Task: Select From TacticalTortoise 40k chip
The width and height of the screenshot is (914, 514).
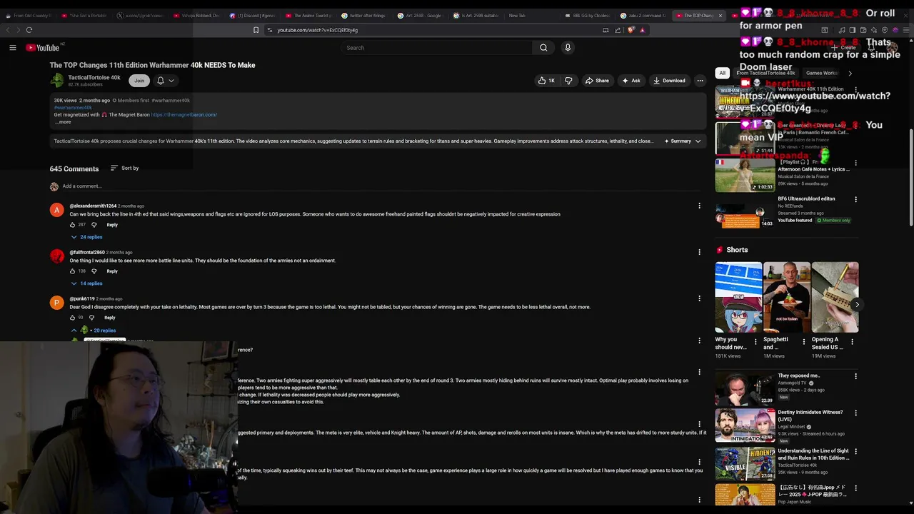Action: tap(765, 73)
